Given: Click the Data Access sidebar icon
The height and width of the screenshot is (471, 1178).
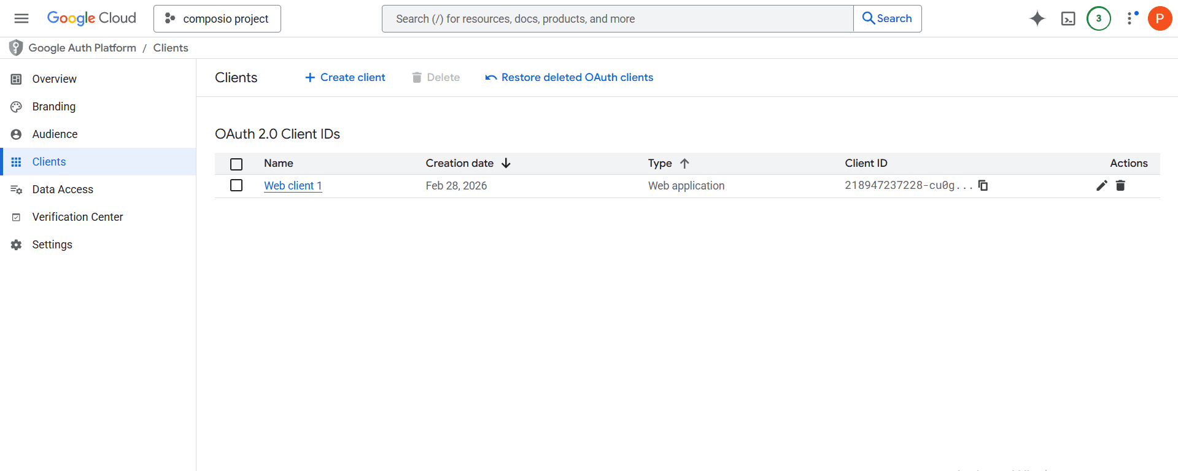Looking at the screenshot, I should tap(17, 190).
